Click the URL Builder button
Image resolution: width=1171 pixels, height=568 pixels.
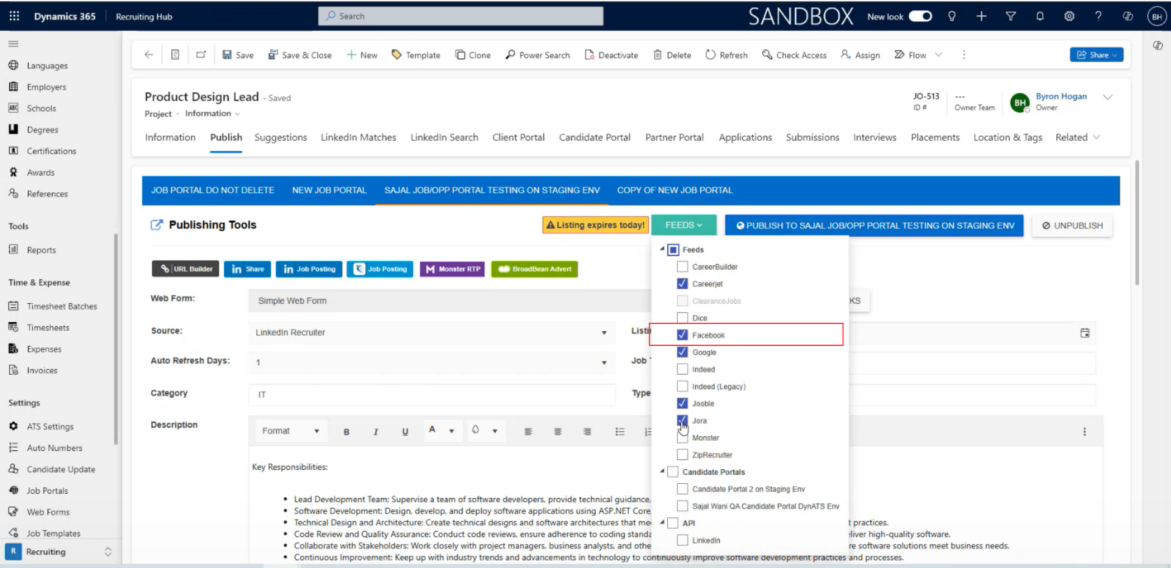(x=185, y=269)
